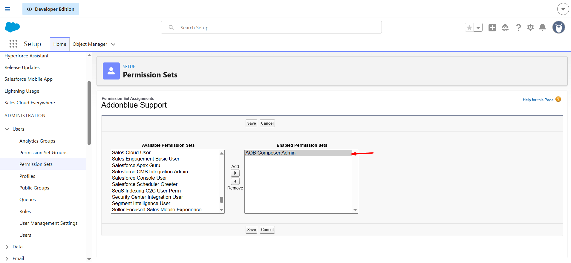571x263 pixels.
Task: Select Sales Cloud User in available list
Action: point(165,153)
